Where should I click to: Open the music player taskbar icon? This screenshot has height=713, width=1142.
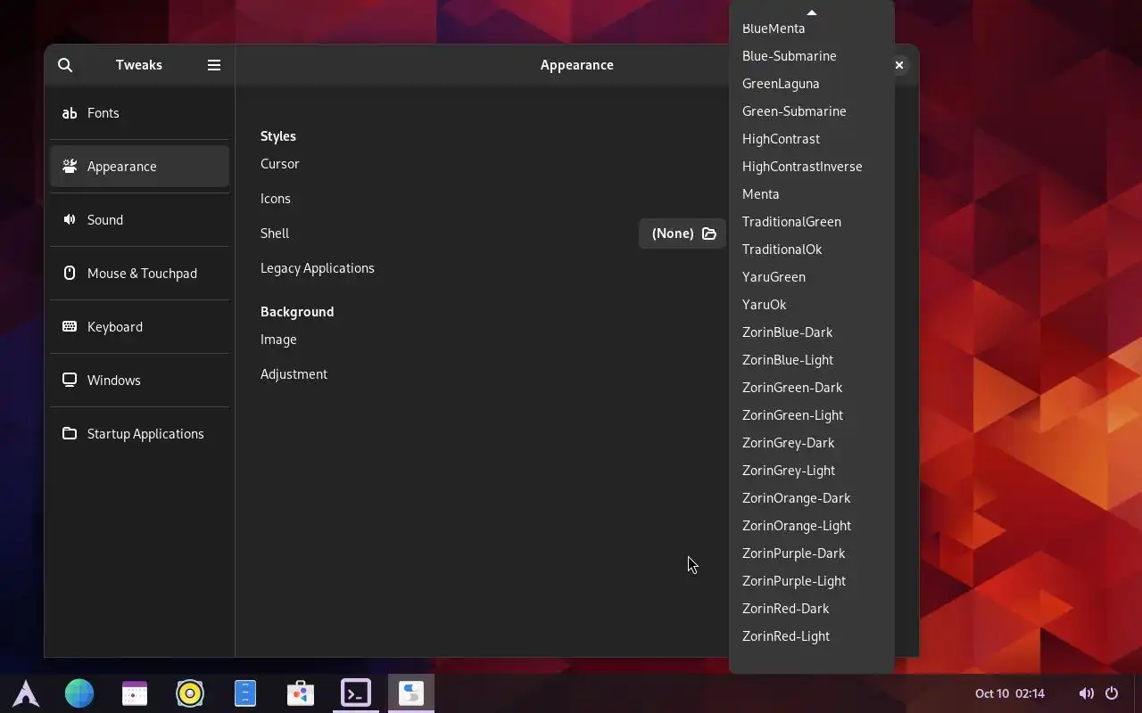(x=190, y=693)
